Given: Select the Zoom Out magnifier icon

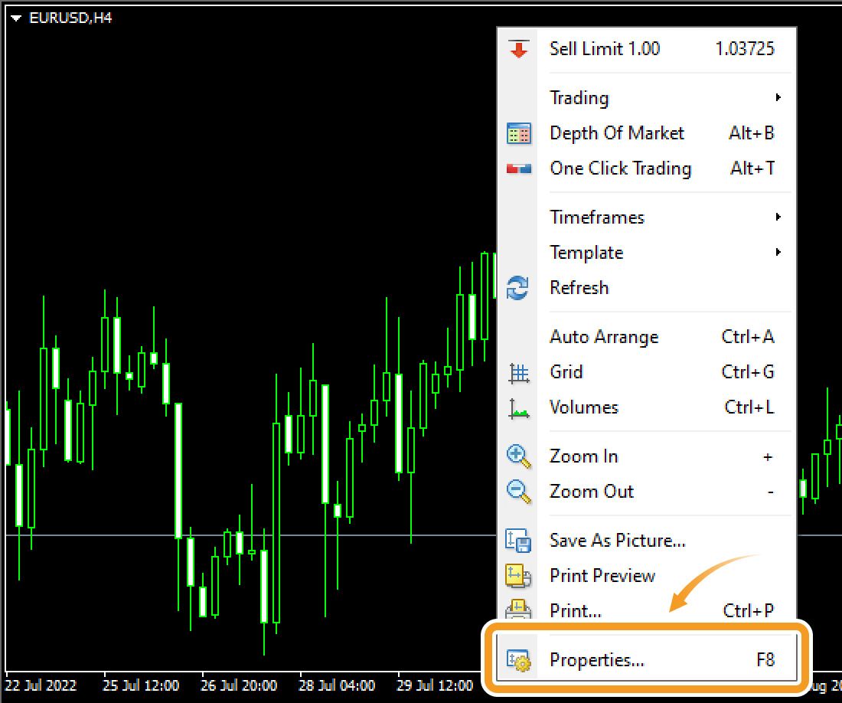Looking at the screenshot, I should point(519,491).
